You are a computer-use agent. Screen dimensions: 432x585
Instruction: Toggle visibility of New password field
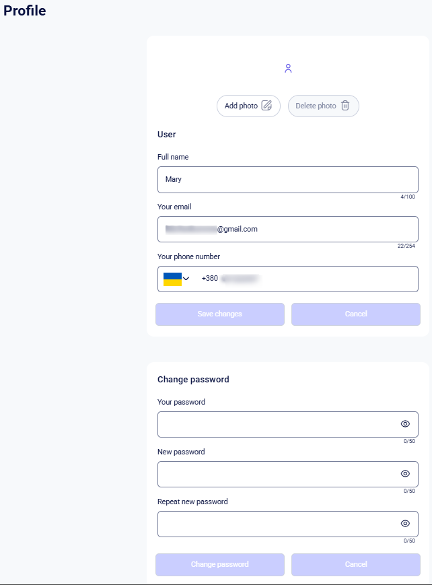pyautogui.click(x=405, y=474)
